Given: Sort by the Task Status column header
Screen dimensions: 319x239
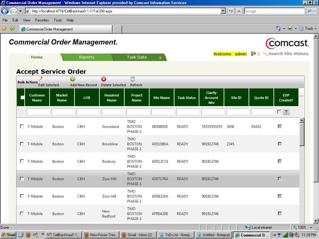Looking at the screenshot, I should coord(187,97).
